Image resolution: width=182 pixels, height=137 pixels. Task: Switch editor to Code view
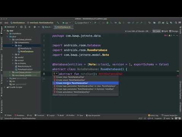click(157, 31)
